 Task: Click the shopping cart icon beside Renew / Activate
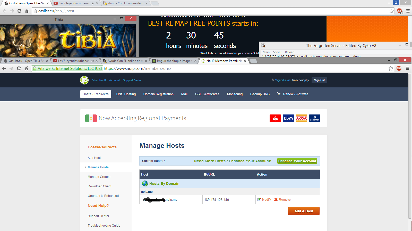279,94
